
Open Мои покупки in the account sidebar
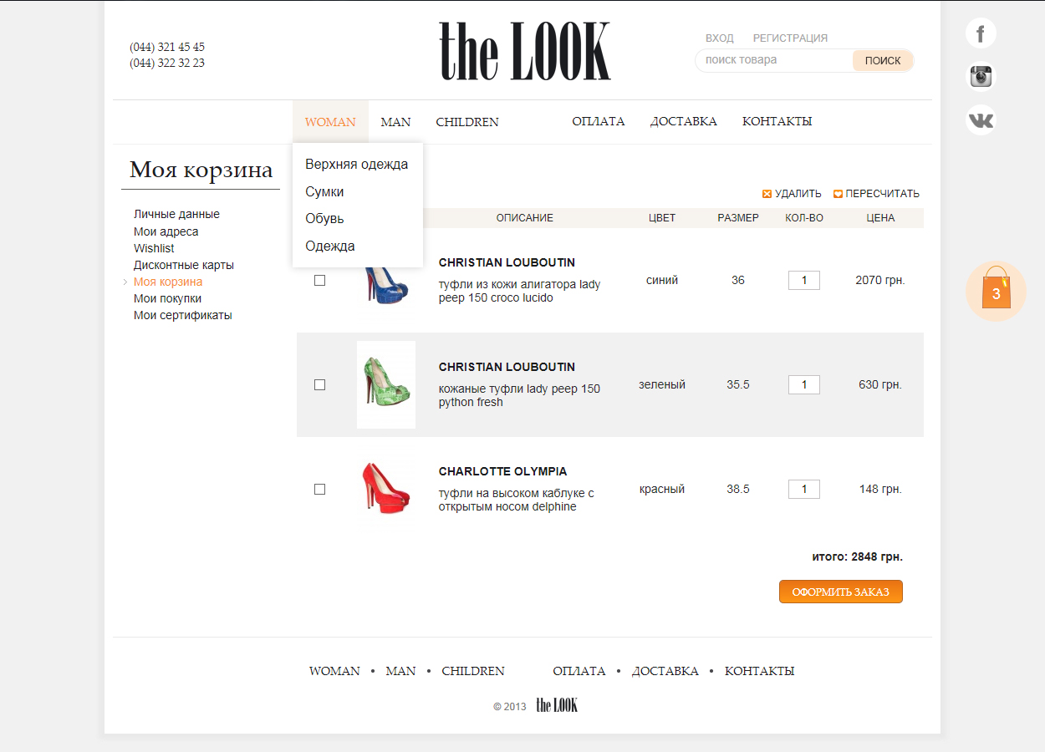click(x=167, y=298)
